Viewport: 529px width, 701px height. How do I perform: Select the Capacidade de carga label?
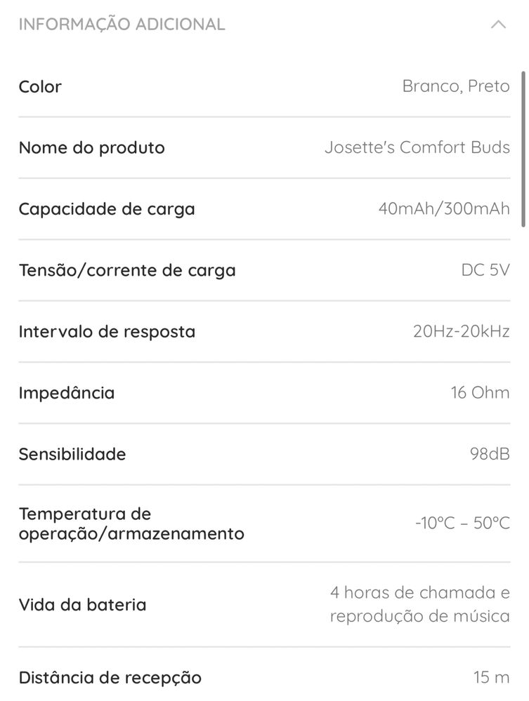click(107, 209)
